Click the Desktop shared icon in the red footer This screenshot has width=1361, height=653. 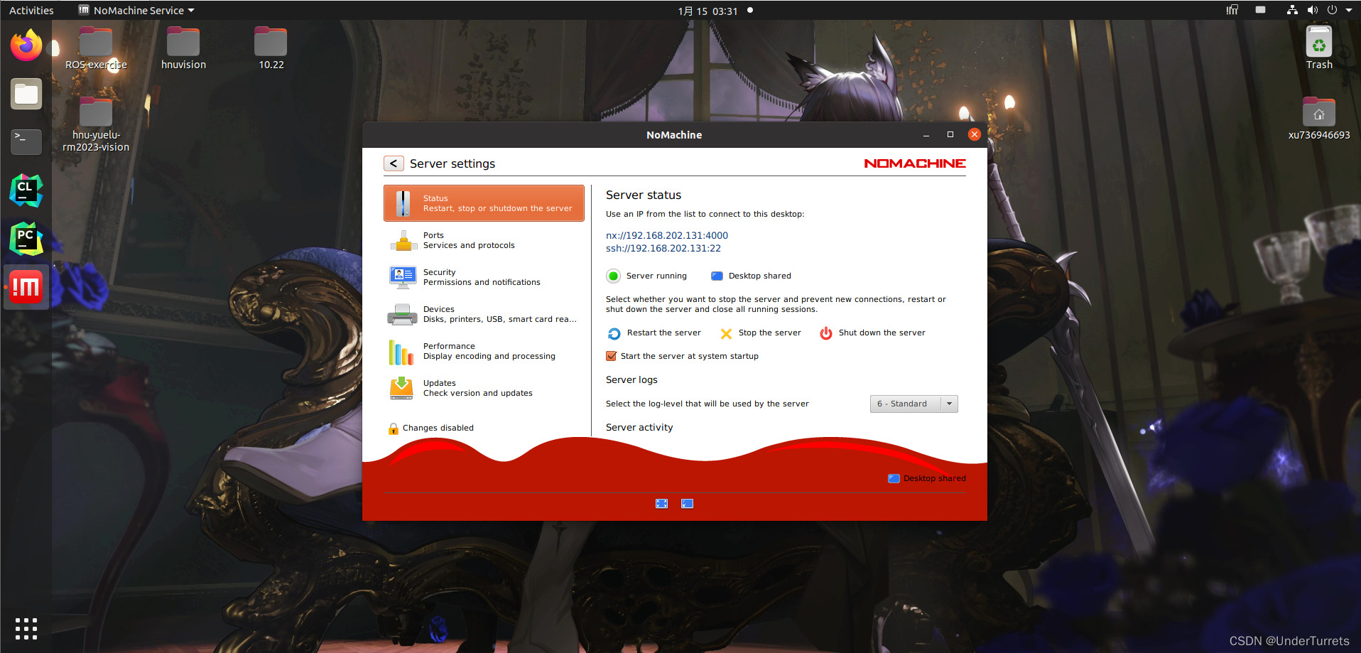point(894,478)
